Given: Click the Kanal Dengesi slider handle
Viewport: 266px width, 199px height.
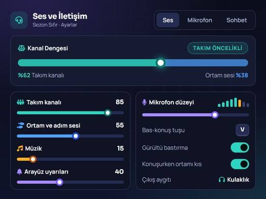Looking at the screenshot, I should pyautogui.click(x=161, y=63).
